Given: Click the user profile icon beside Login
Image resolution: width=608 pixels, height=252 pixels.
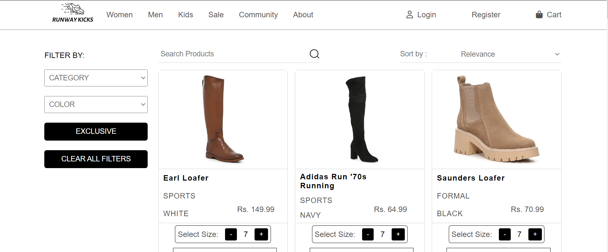Looking at the screenshot, I should point(409,14).
